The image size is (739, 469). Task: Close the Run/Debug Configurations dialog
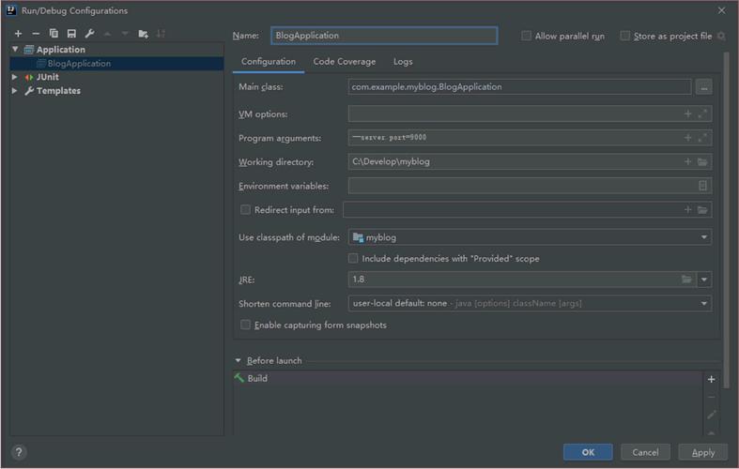click(721, 10)
